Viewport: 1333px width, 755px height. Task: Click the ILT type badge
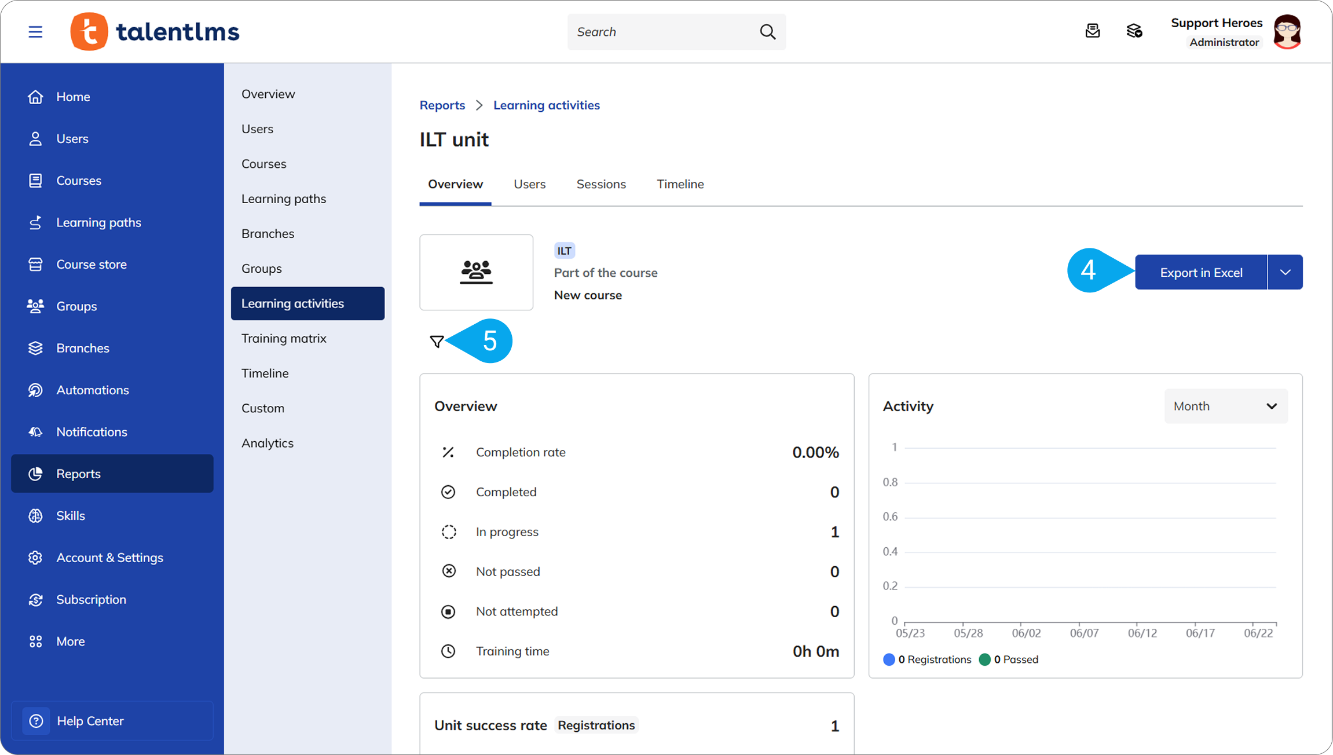(564, 251)
